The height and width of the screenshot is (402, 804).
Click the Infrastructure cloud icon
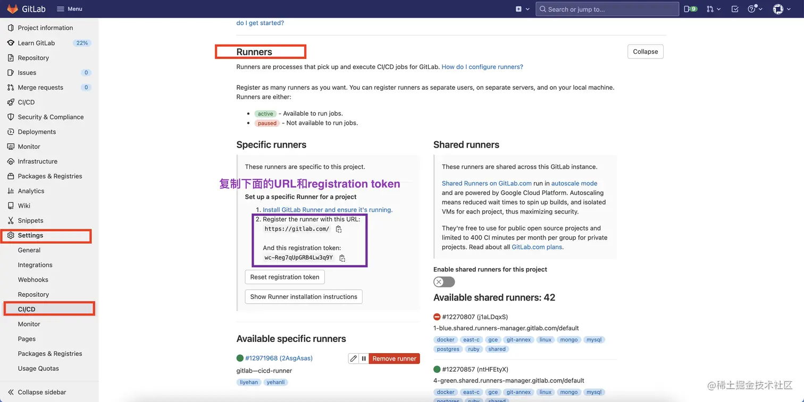click(11, 161)
